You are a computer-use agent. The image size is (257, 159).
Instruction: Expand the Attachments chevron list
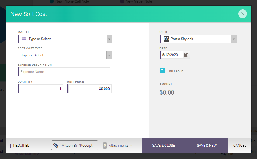click(x=131, y=146)
